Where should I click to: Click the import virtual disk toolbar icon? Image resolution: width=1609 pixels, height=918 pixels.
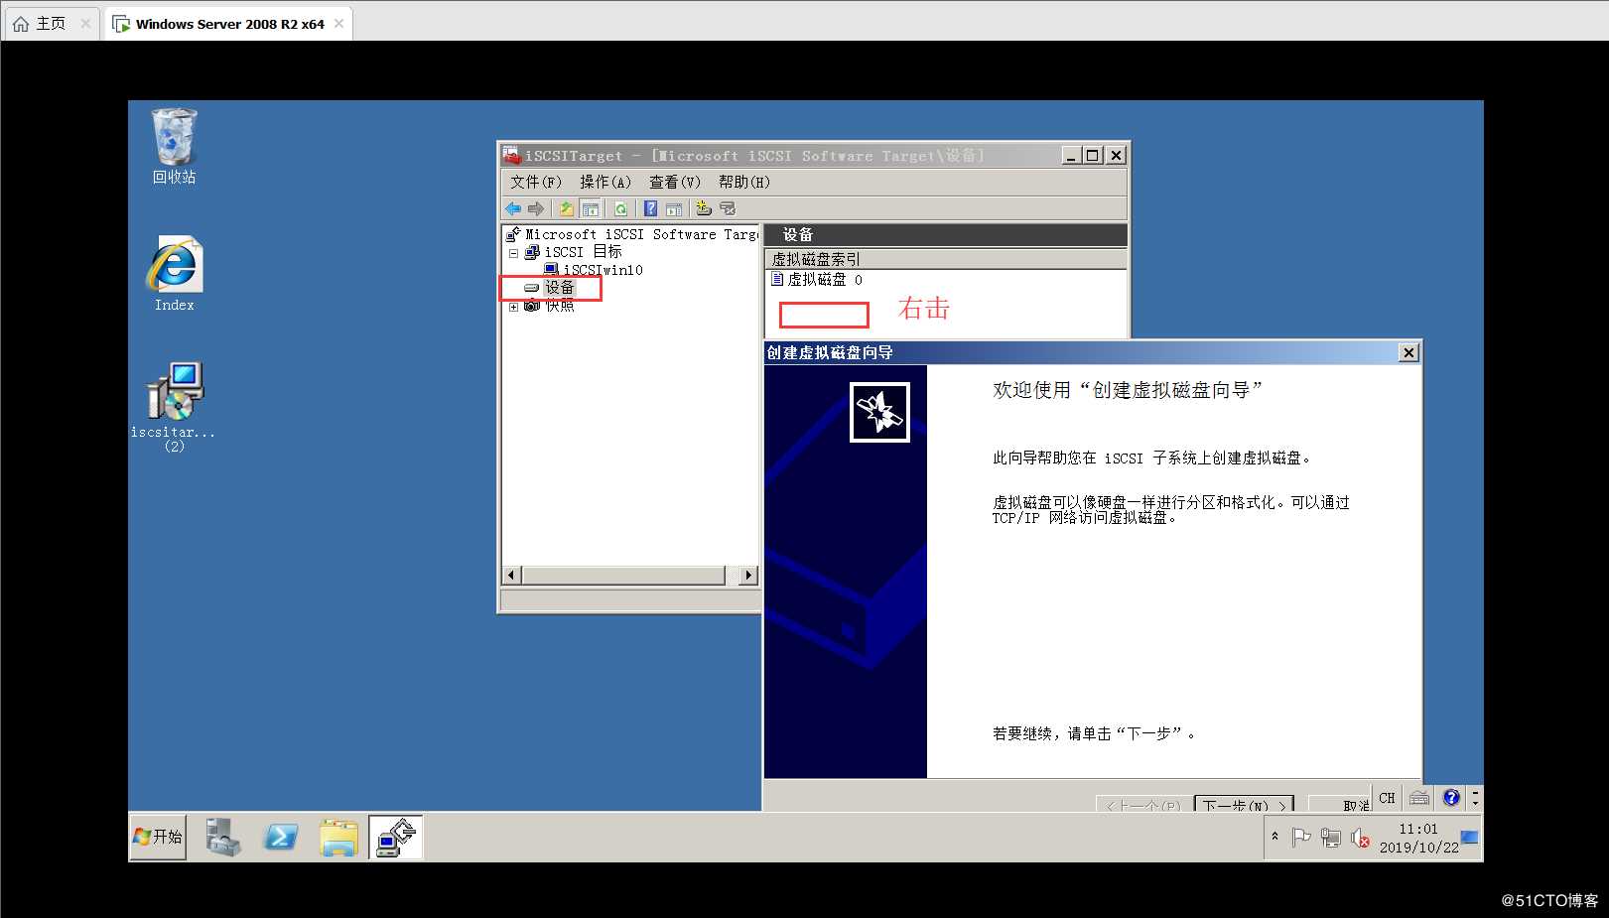click(728, 208)
